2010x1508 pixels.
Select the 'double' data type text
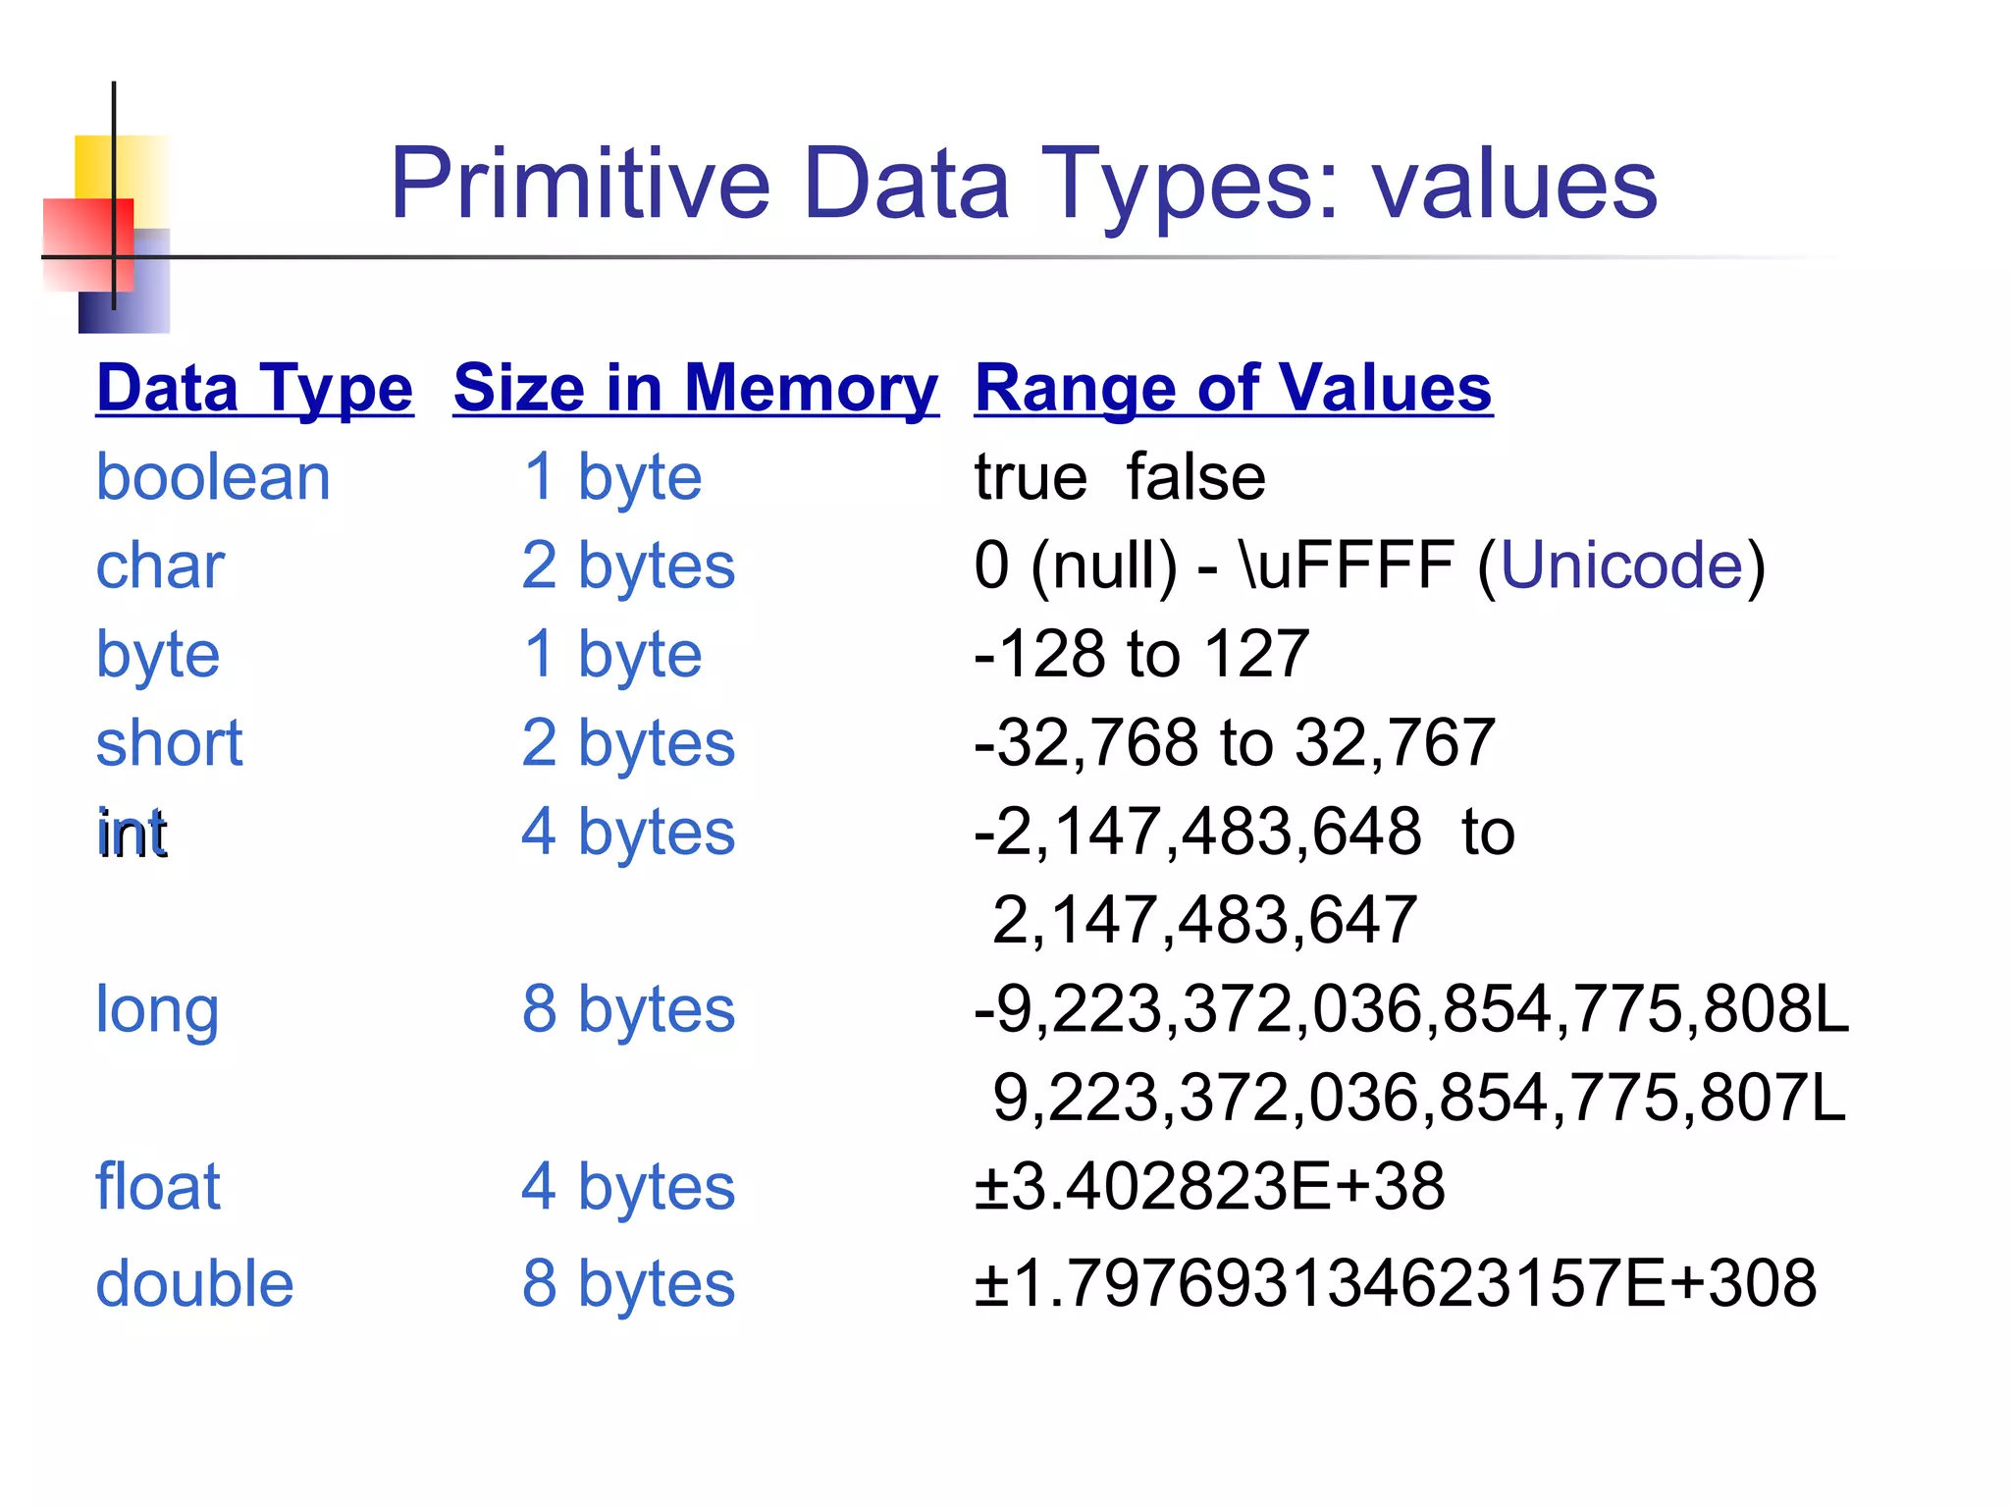[194, 1283]
